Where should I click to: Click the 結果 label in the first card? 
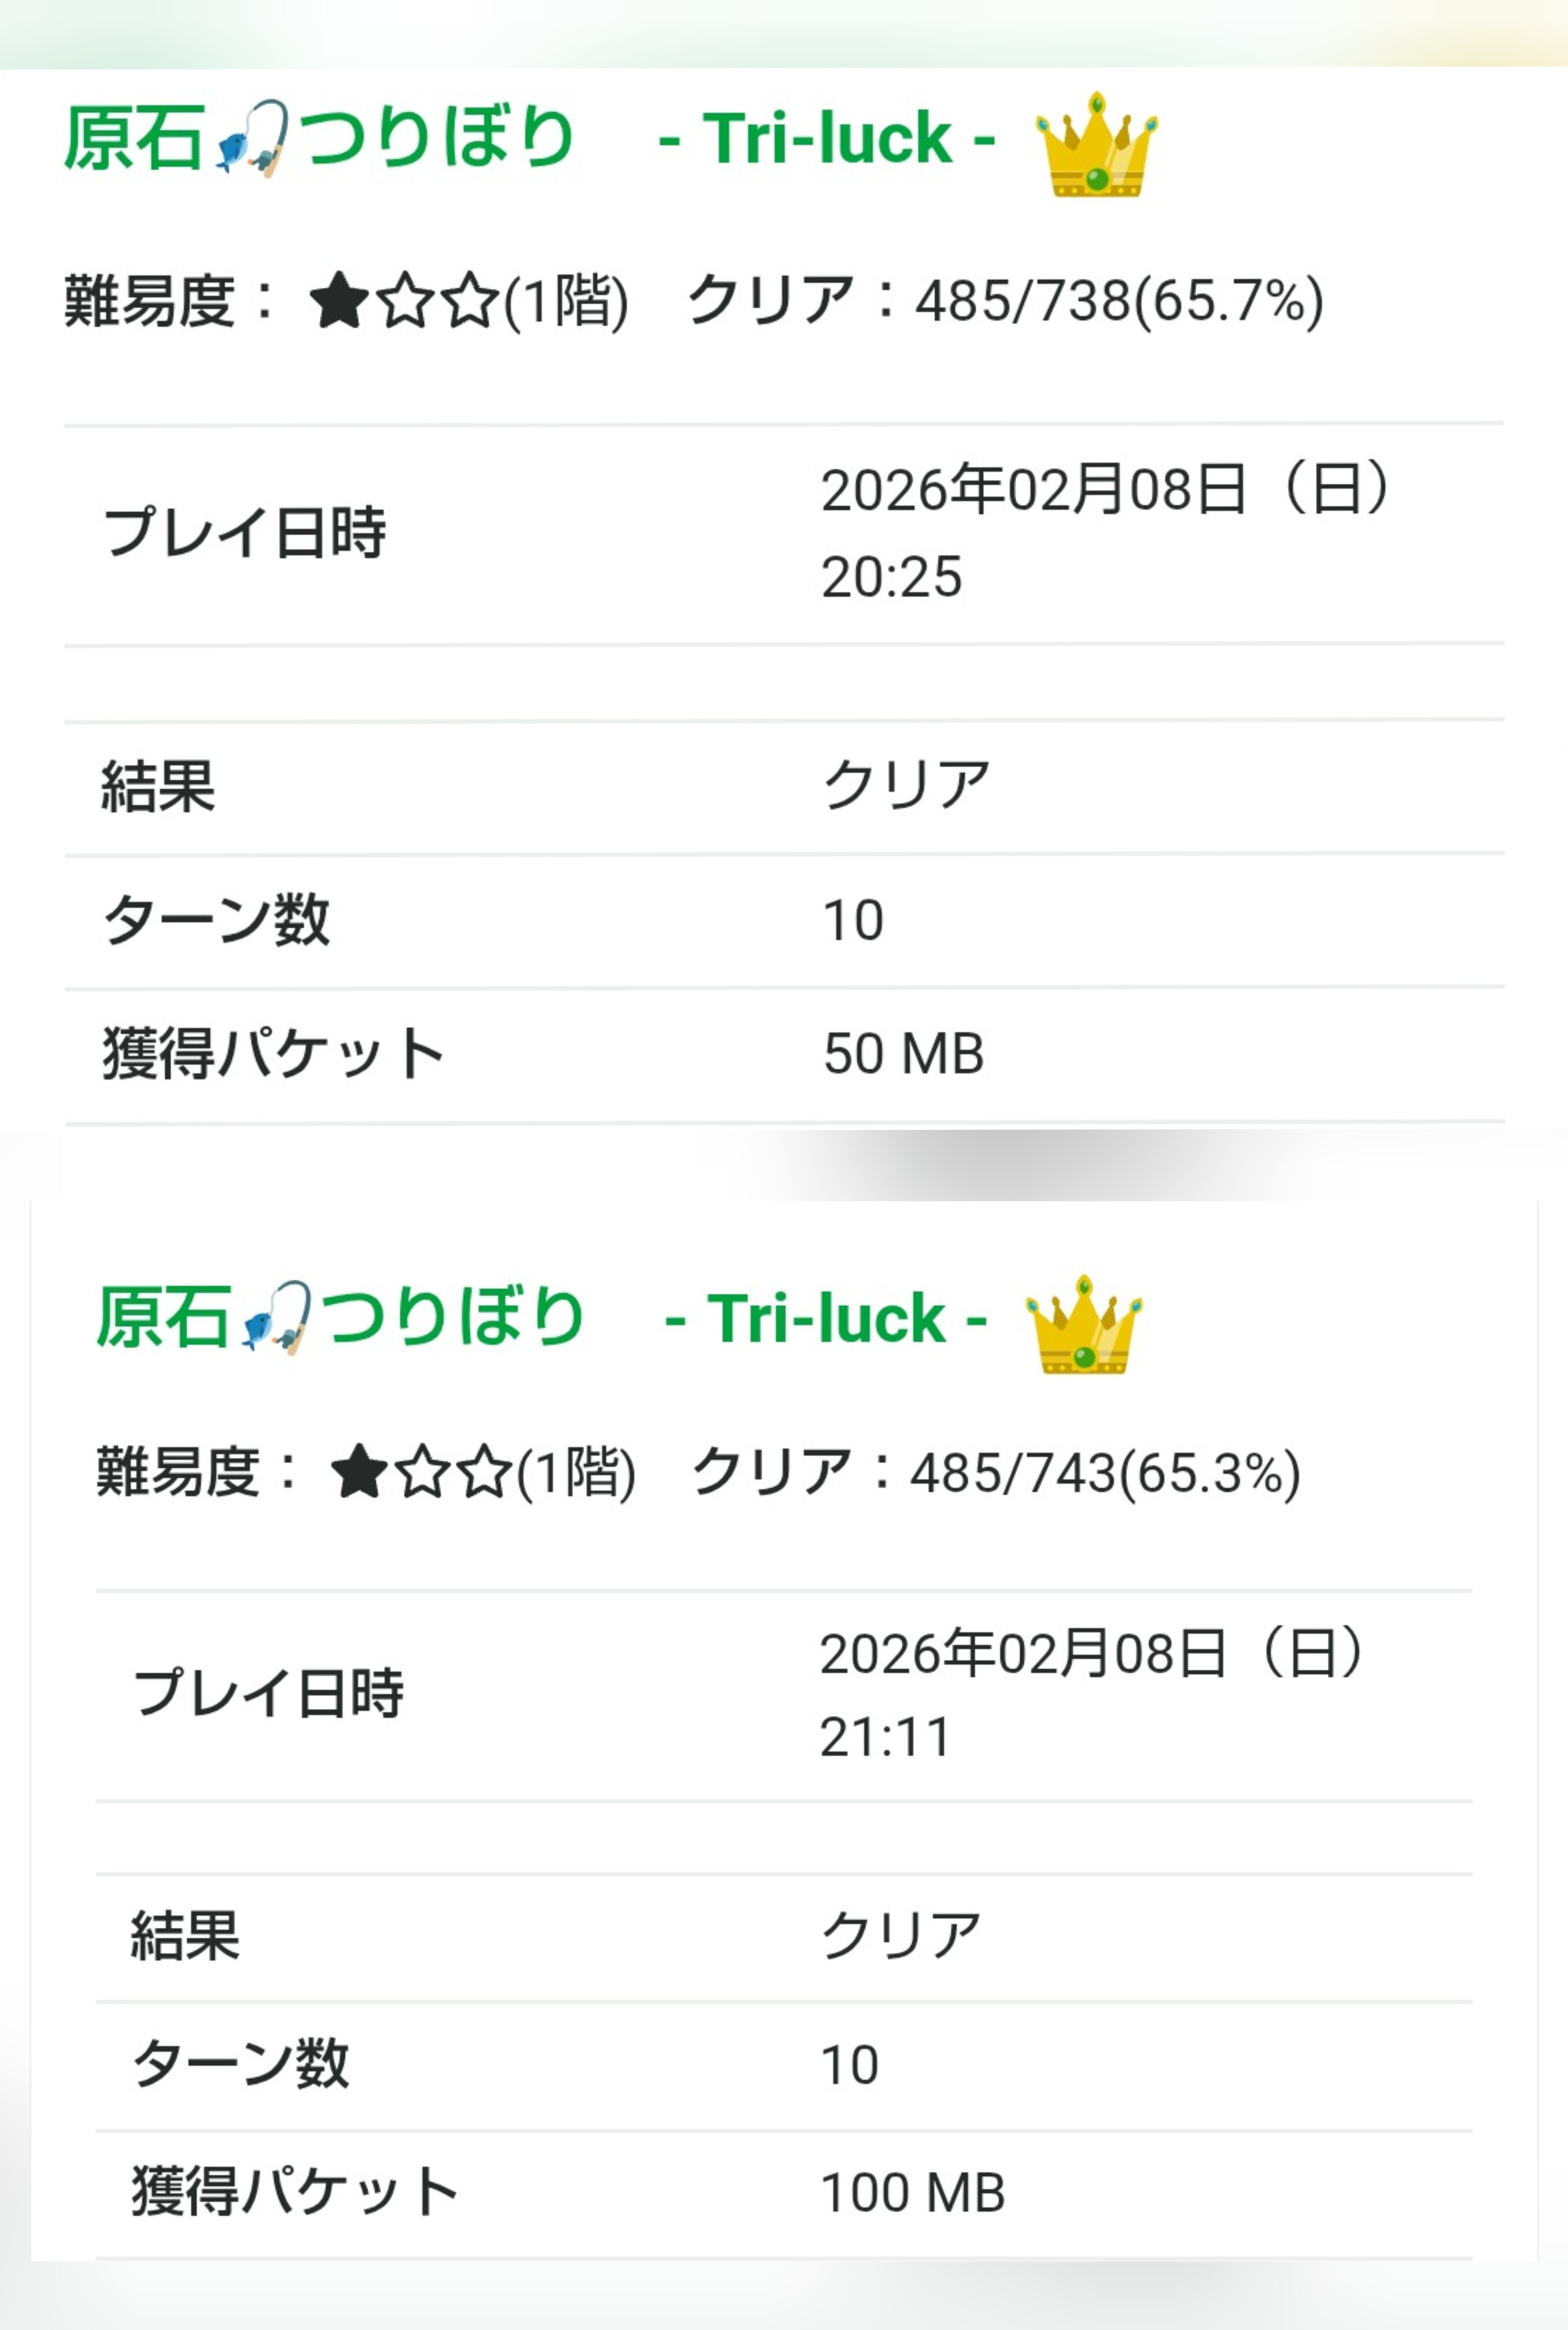(158, 786)
